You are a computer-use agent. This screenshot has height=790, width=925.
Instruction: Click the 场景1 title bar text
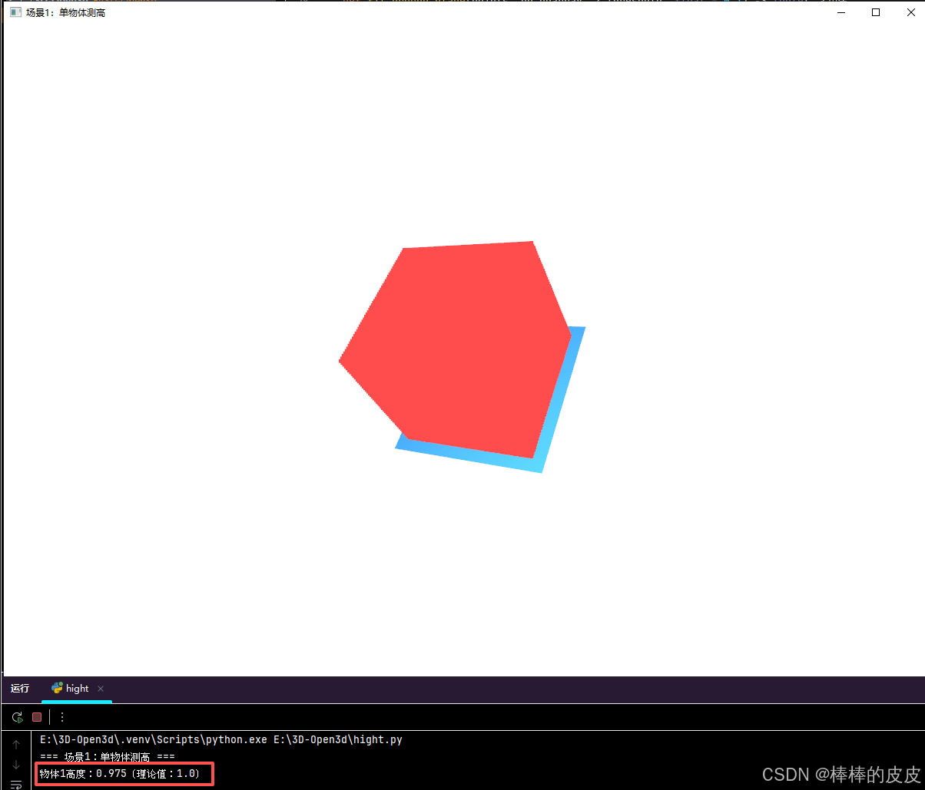tap(64, 12)
